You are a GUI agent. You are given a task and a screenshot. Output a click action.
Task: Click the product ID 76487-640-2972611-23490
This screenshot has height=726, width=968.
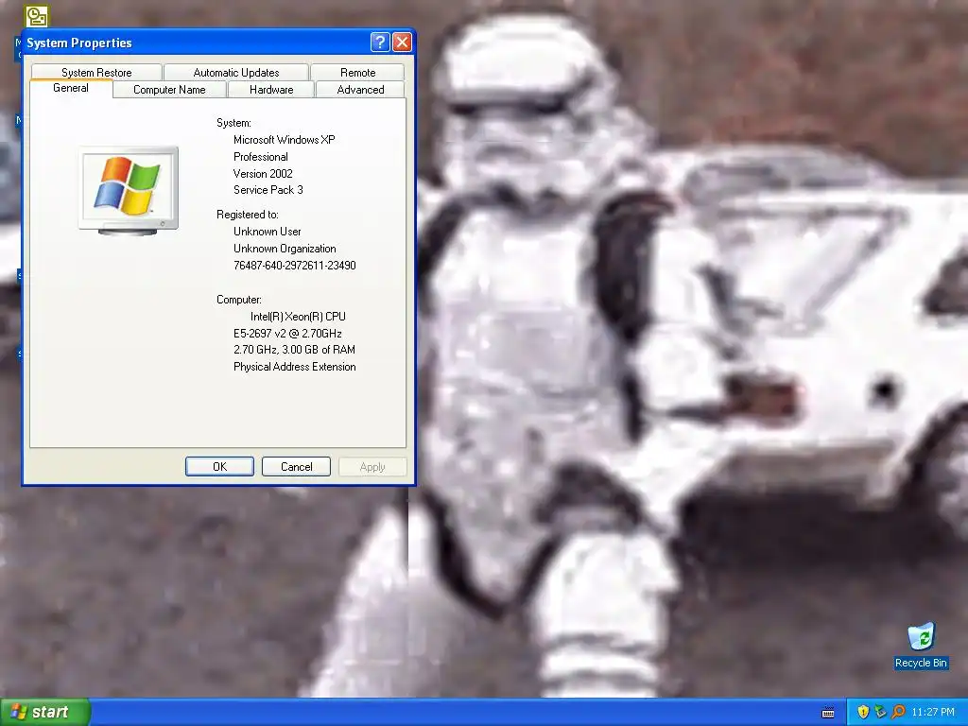click(x=295, y=266)
